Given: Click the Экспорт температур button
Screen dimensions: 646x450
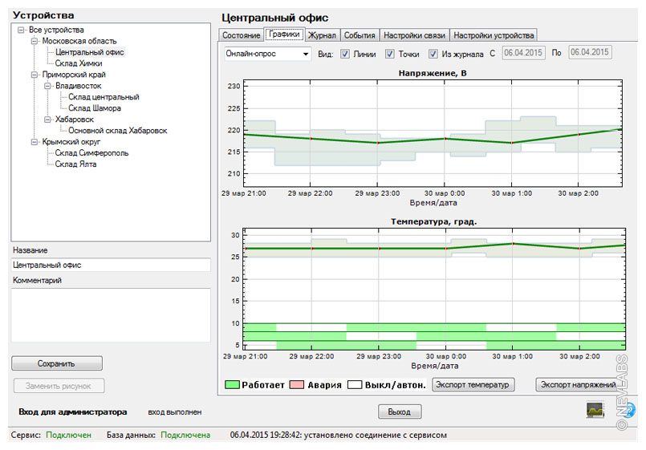Looking at the screenshot, I should [x=472, y=385].
